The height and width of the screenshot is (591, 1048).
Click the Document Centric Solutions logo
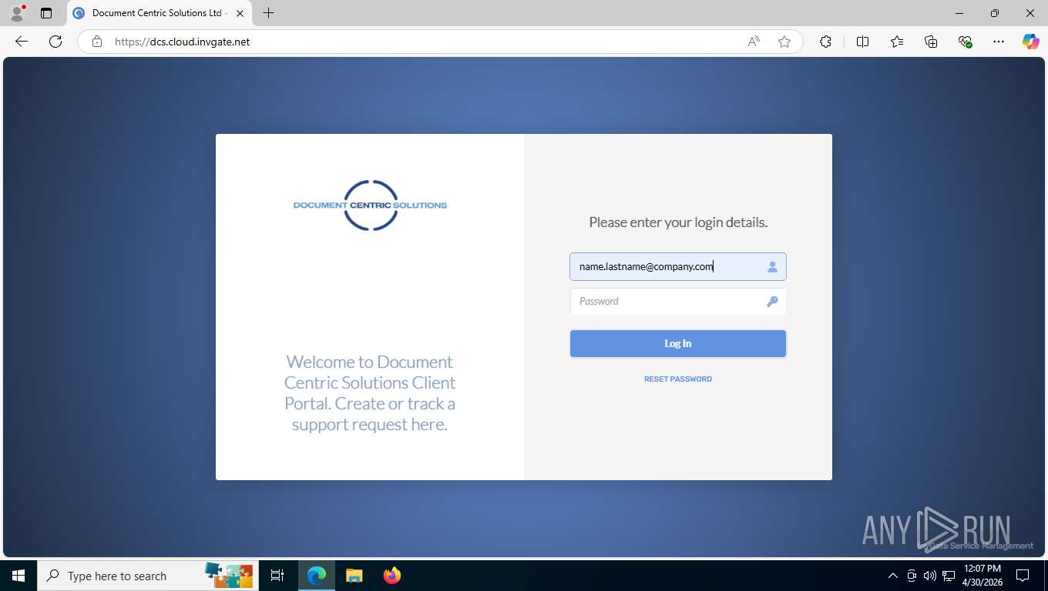[x=370, y=205]
